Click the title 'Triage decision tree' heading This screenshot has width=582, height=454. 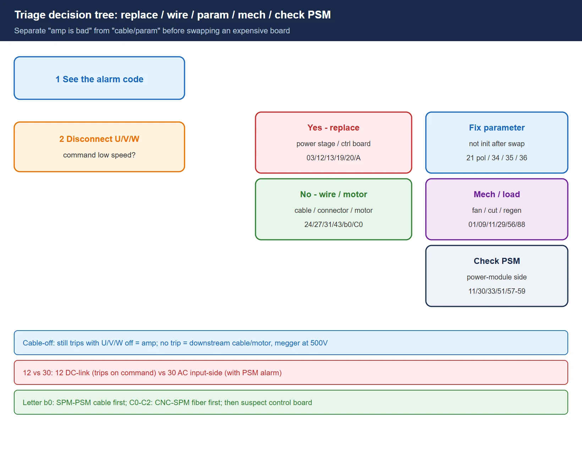[x=172, y=15]
